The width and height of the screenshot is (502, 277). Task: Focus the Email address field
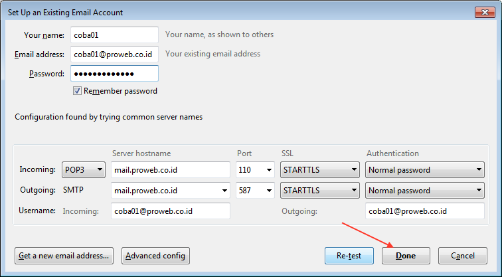(x=114, y=54)
